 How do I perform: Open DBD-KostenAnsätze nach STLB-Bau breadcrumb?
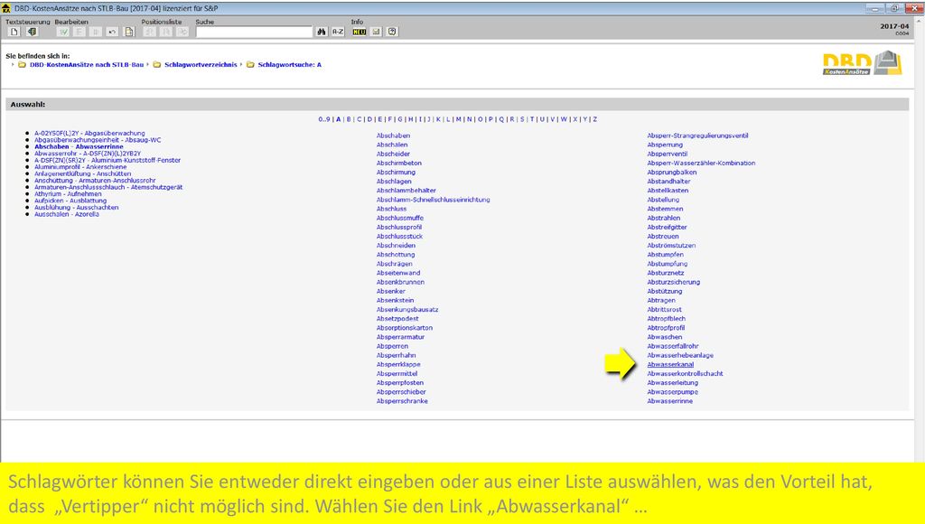tap(87, 65)
